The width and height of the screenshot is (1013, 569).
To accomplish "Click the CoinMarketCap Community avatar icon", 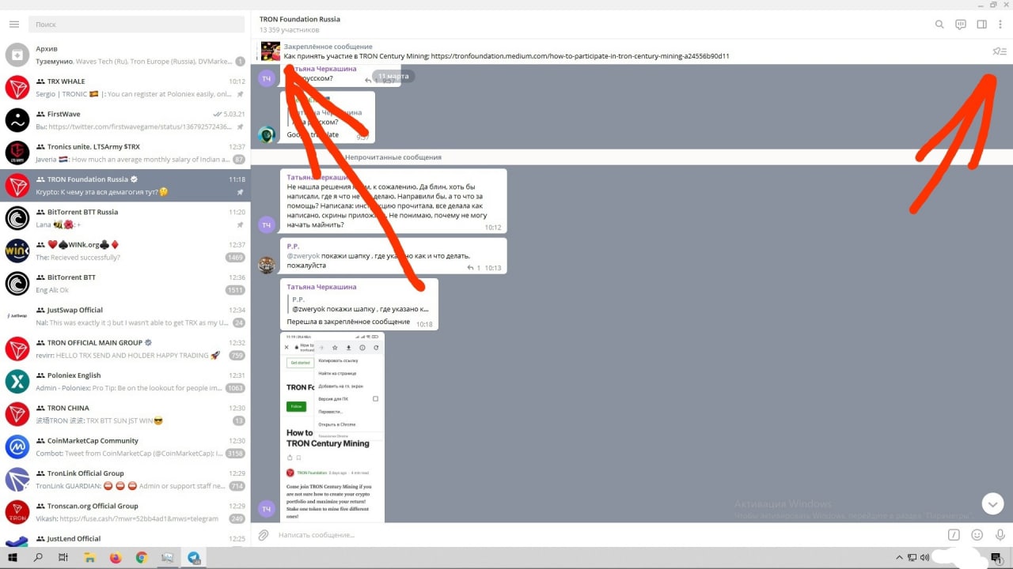I will [x=17, y=447].
